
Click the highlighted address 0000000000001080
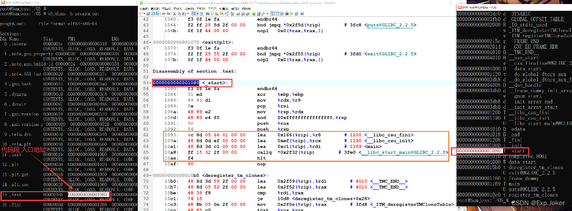pos(176,83)
